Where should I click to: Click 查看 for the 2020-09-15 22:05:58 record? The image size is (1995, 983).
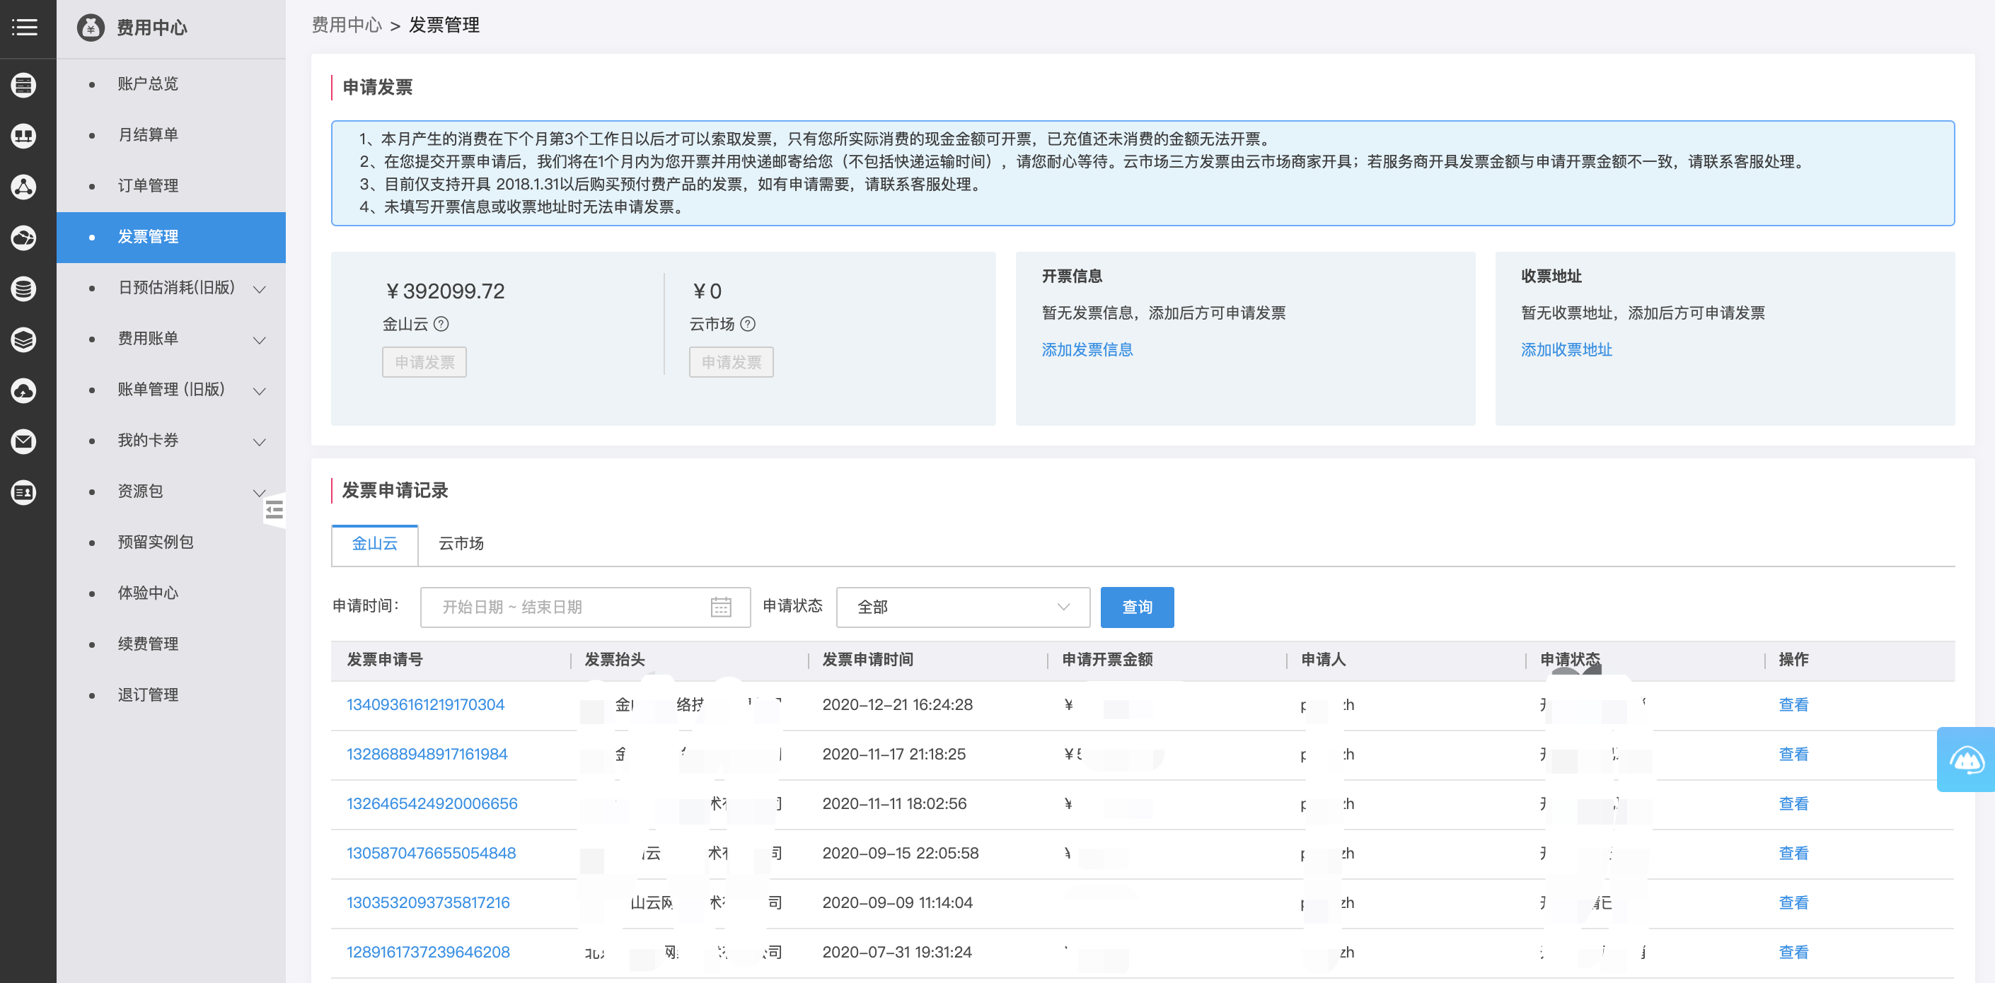click(x=1793, y=854)
